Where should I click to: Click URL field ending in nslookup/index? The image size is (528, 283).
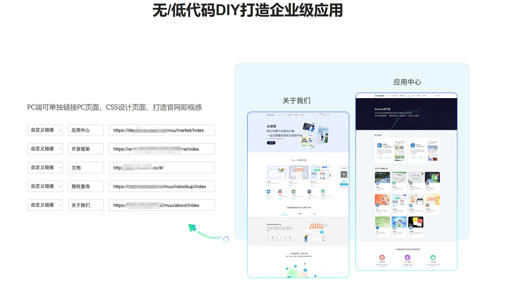(x=162, y=186)
